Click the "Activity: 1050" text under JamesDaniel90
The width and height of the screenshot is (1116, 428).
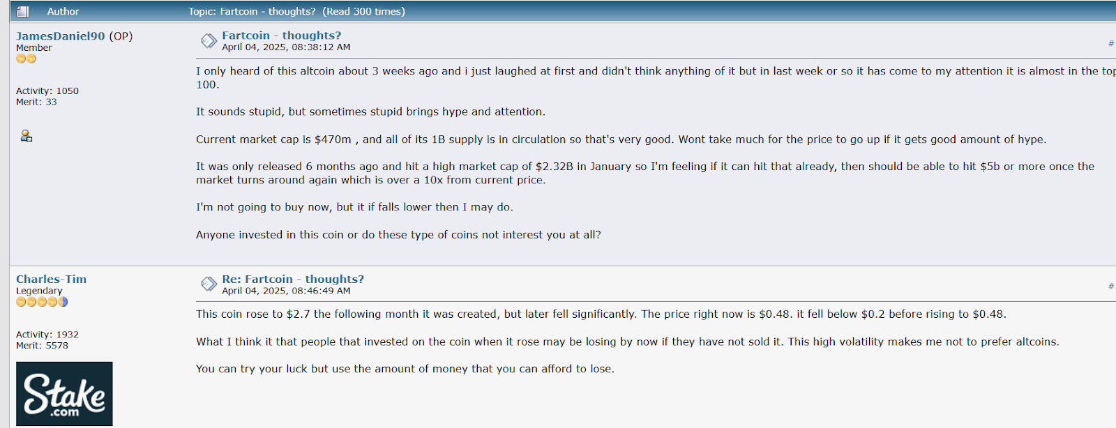pos(47,91)
